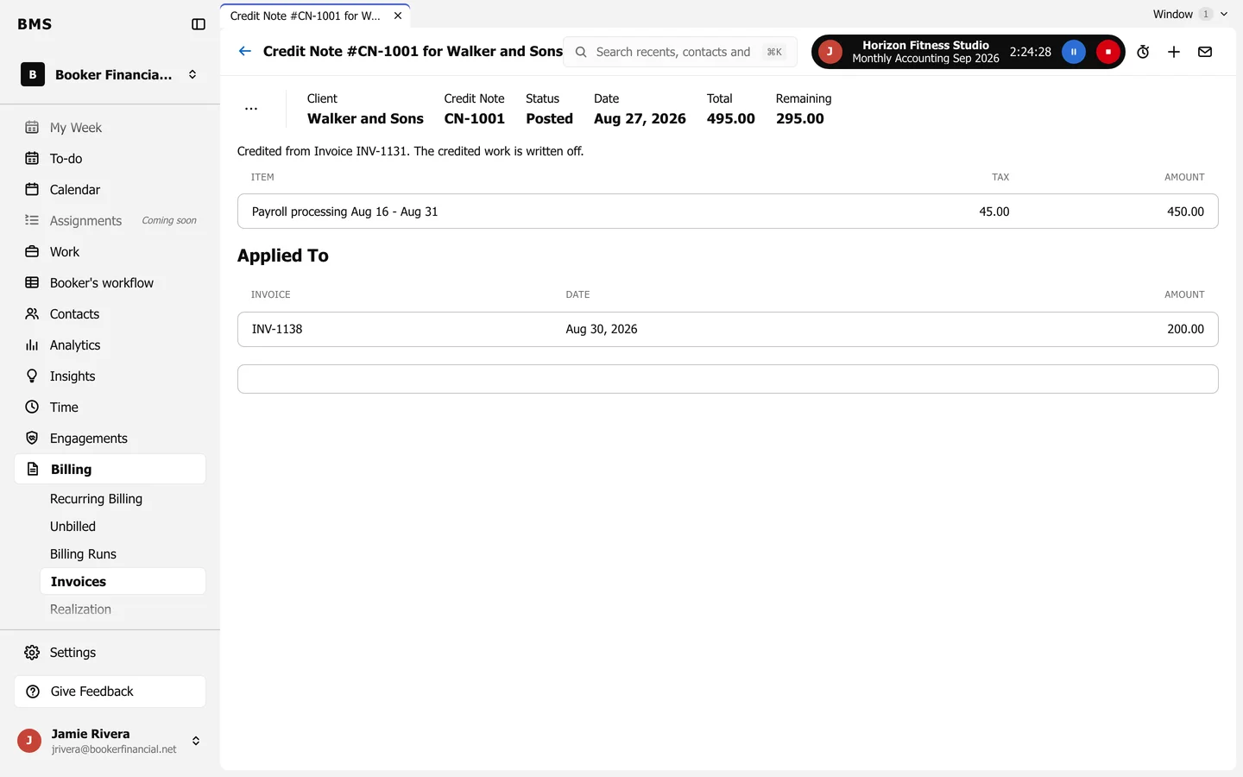1243x777 pixels.
Task: Click the Assignments coming soon item
Action: (110, 221)
